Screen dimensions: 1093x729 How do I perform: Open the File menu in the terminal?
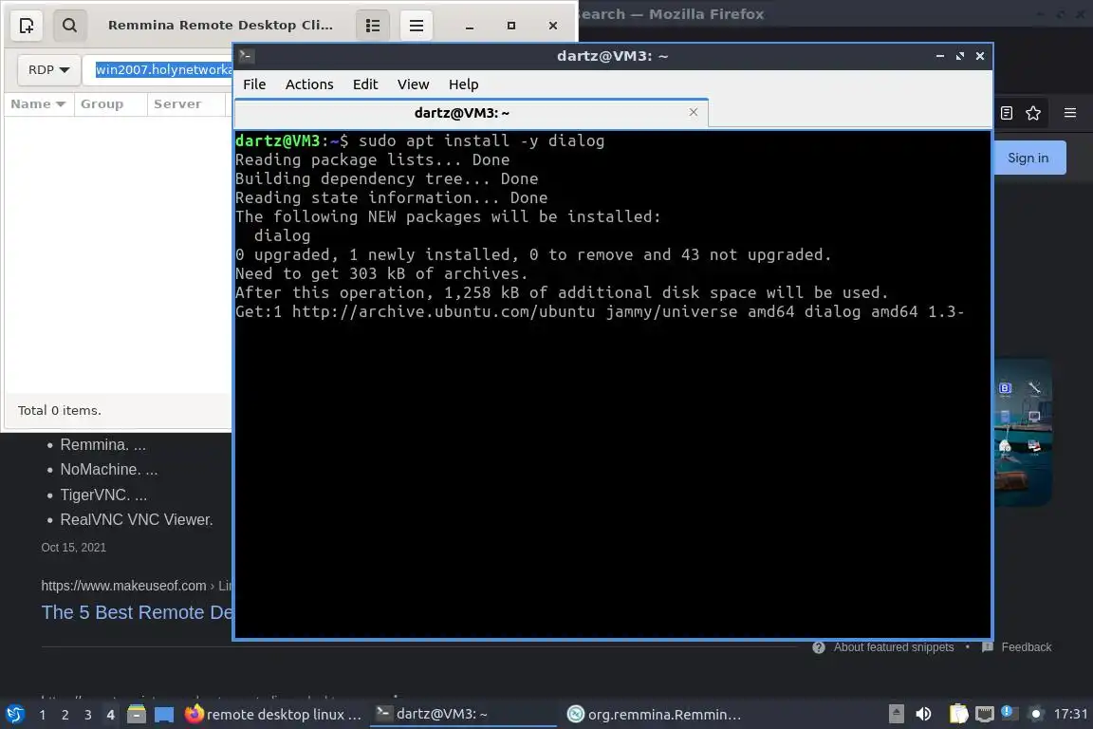pos(254,84)
